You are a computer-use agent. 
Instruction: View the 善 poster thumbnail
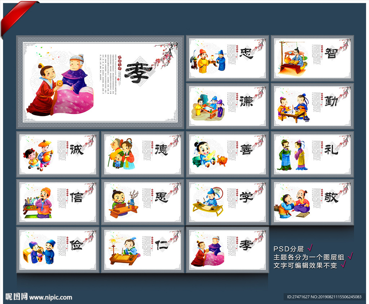coord(227,154)
